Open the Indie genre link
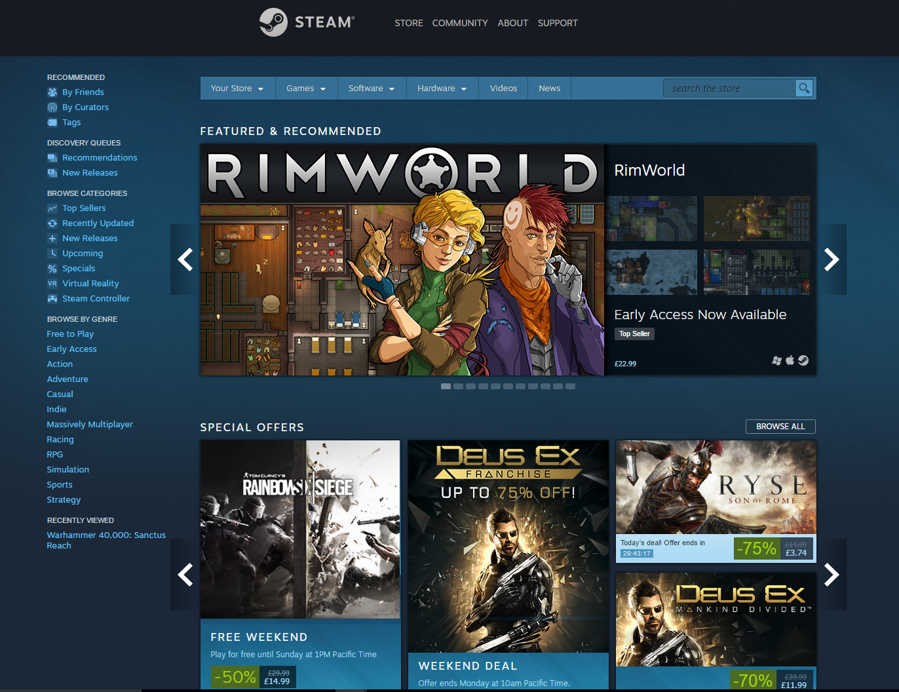Screen dimensions: 899x692 pos(56,410)
